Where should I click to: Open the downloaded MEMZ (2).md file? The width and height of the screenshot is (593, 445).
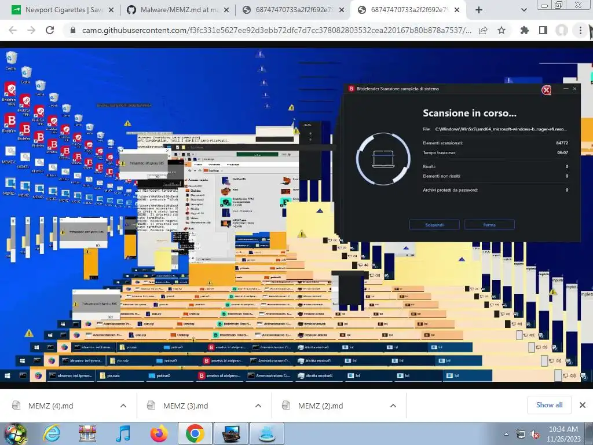pyautogui.click(x=321, y=406)
